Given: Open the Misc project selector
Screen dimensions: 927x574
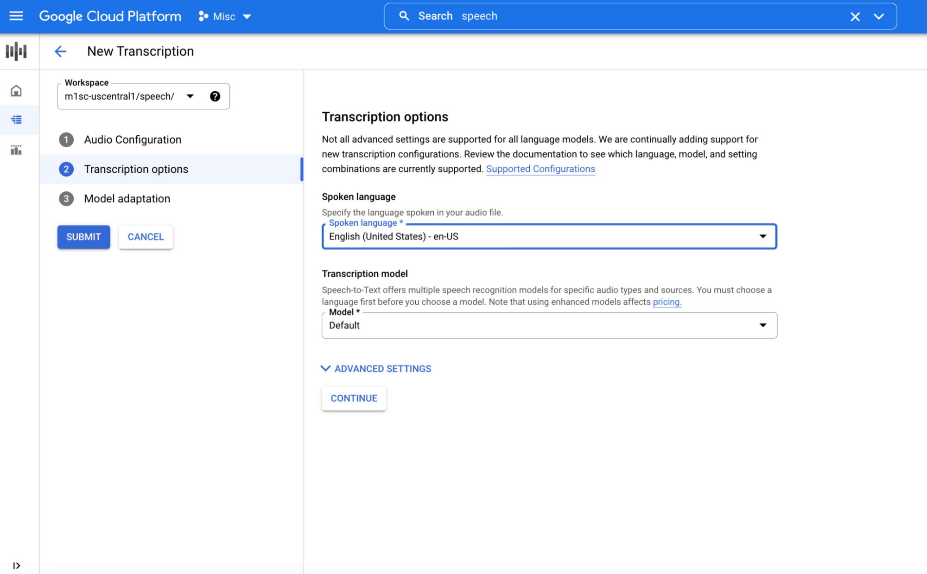Looking at the screenshot, I should pyautogui.click(x=225, y=17).
